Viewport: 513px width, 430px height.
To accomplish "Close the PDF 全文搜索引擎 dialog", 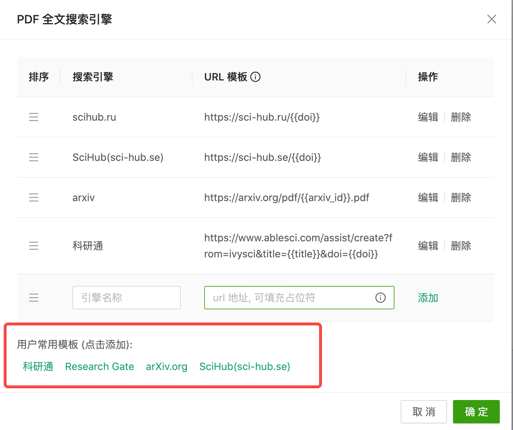I will (492, 19).
